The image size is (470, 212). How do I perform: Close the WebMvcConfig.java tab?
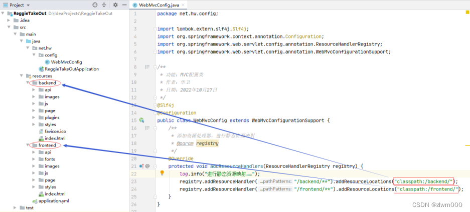[x=183, y=5]
